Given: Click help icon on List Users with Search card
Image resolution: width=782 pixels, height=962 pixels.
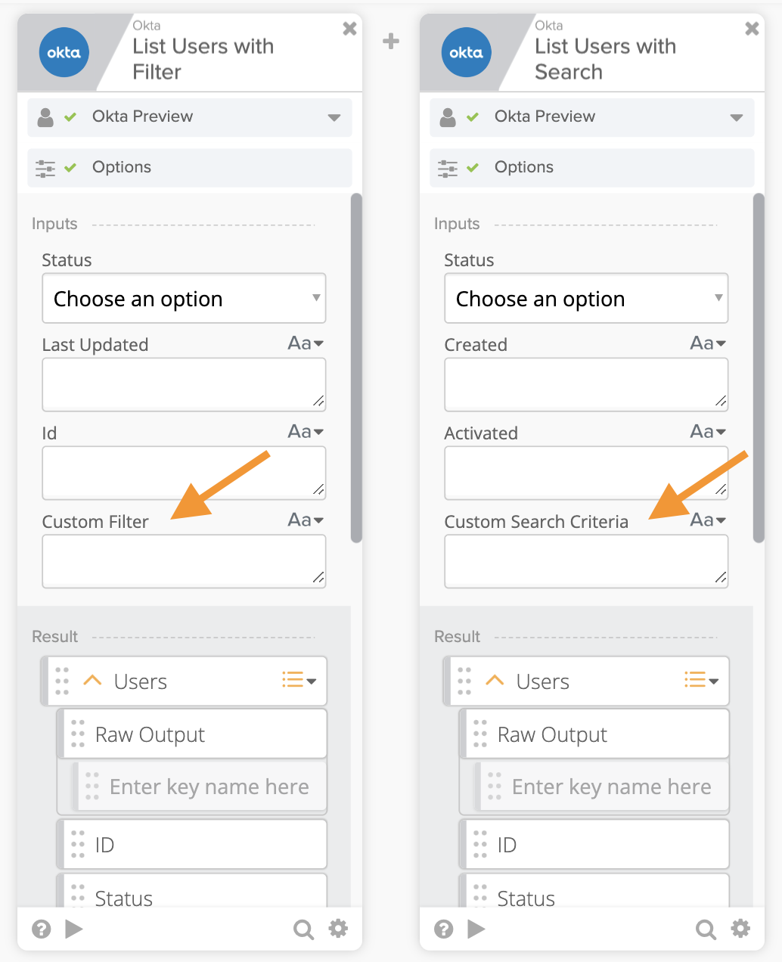Looking at the screenshot, I should pyautogui.click(x=444, y=929).
